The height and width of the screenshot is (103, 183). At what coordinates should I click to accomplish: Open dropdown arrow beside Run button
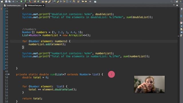23,1
